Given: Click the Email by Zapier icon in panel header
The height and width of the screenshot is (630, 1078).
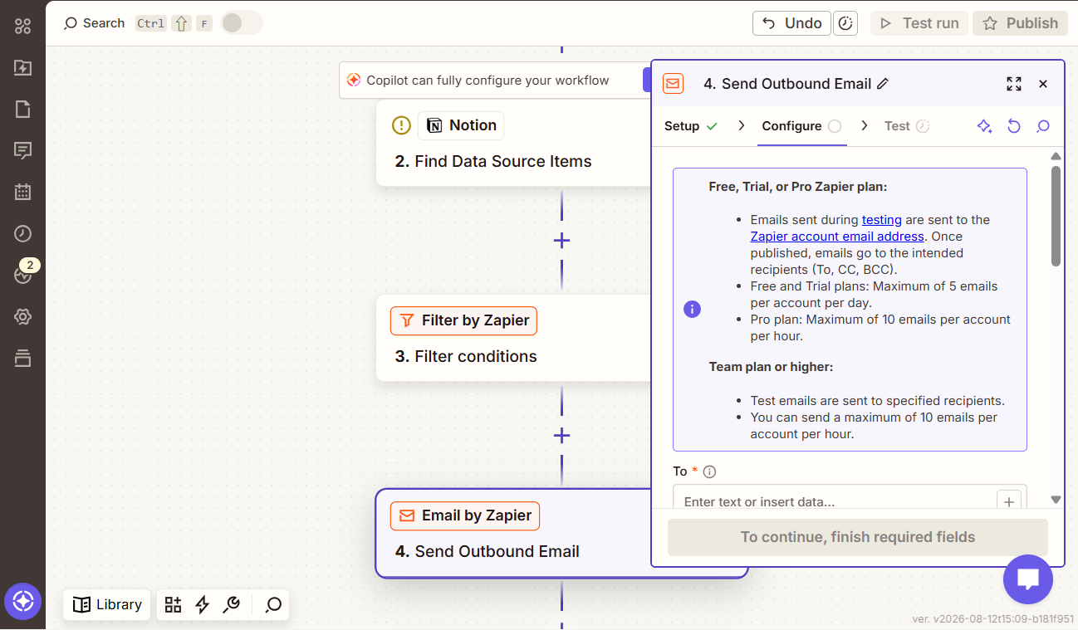Looking at the screenshot, I should pos(673,84).
